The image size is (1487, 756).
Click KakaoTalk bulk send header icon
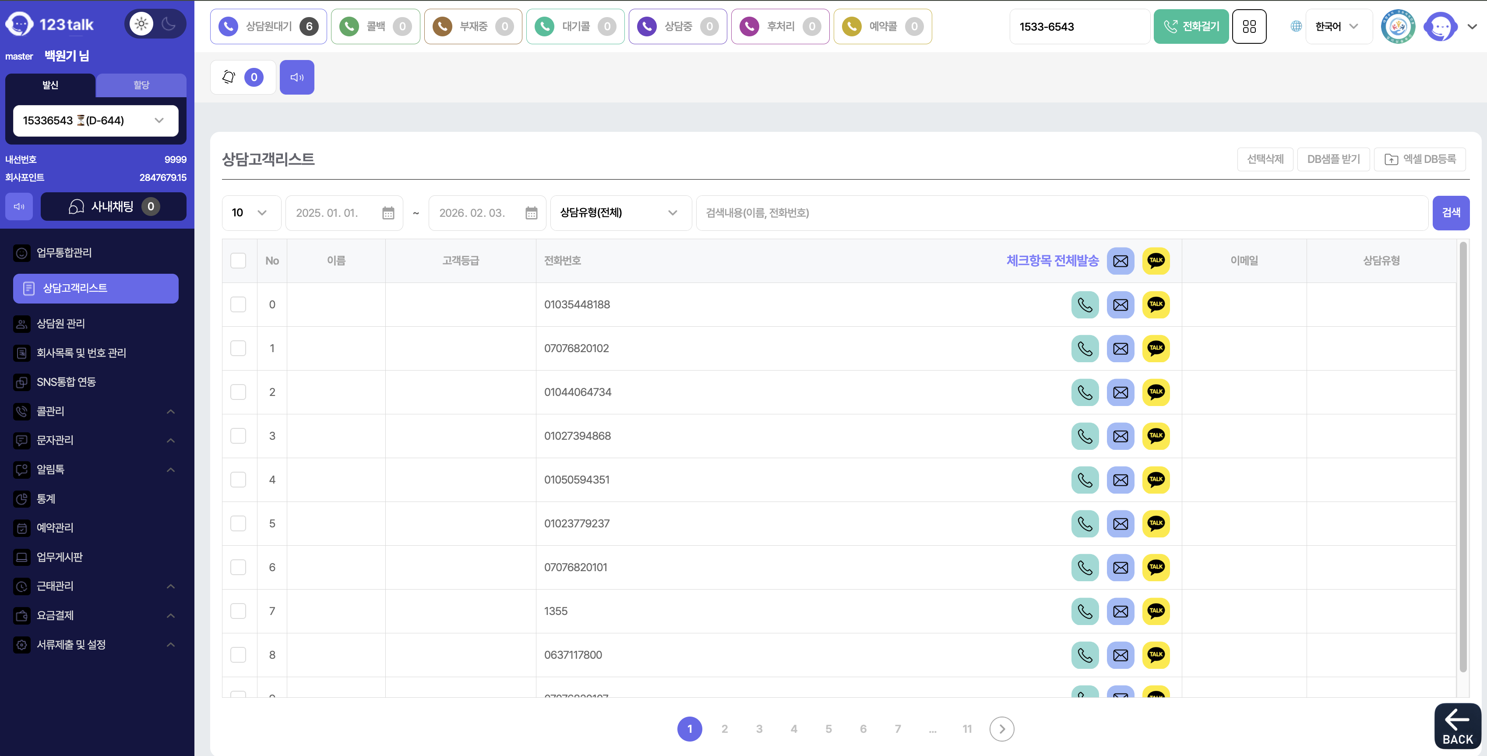click(1156, 261)
